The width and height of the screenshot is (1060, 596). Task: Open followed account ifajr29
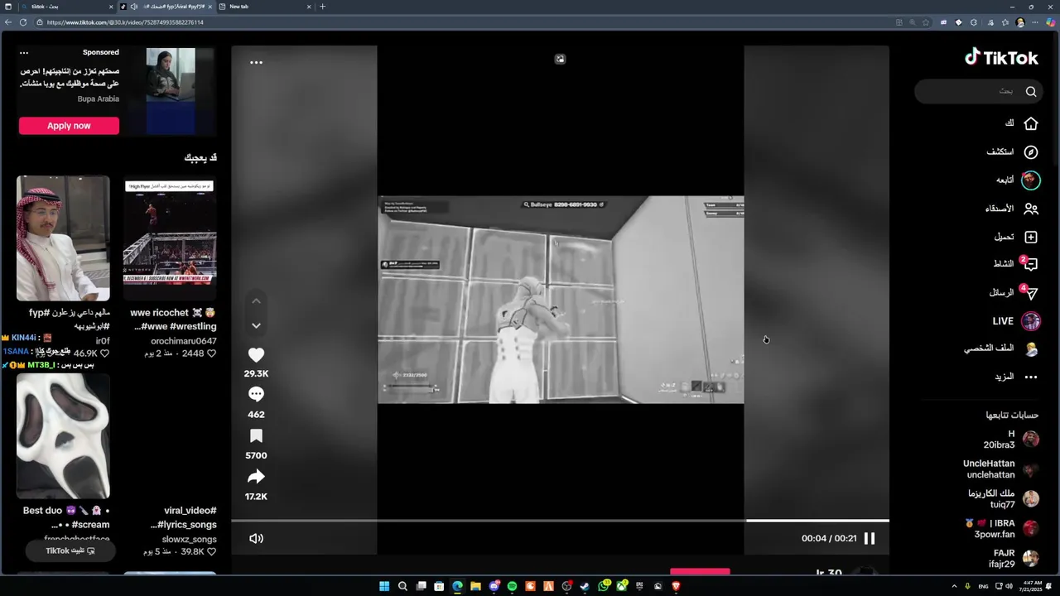[1014, 559]
